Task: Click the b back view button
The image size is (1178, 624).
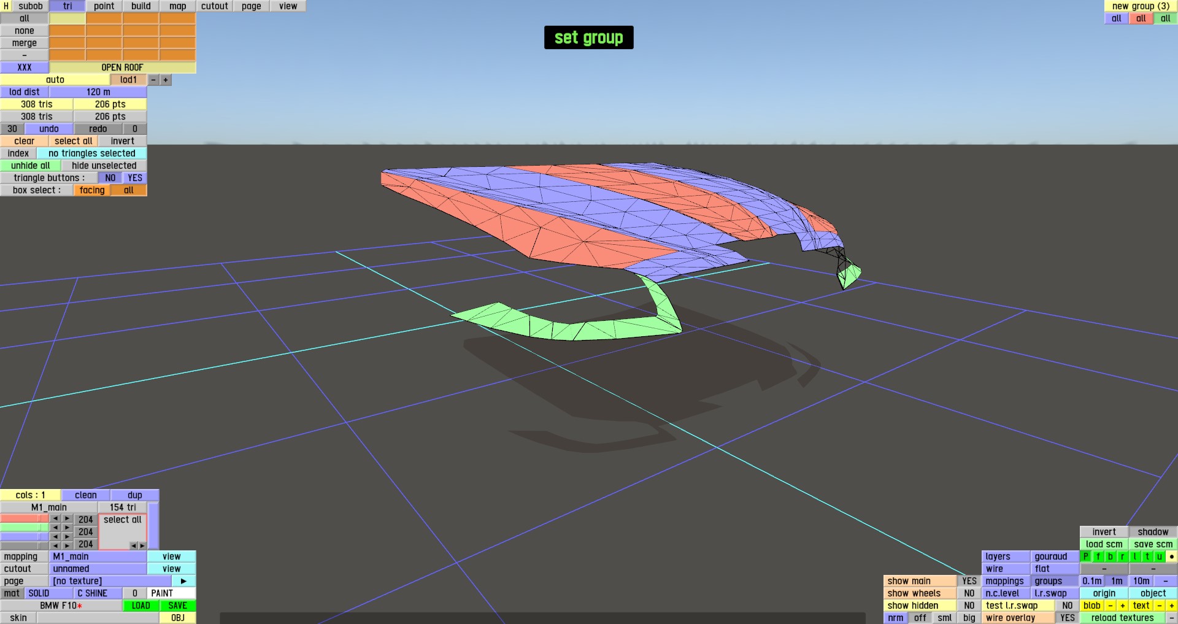Action: pos(1111,557)
